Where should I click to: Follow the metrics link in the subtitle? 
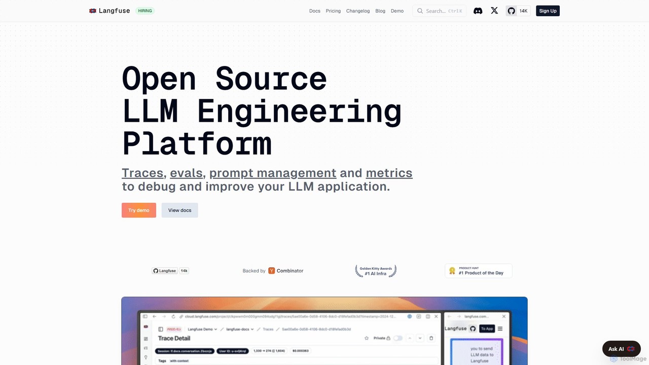click(x=389, y=173)
